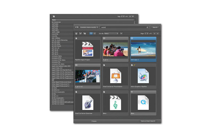Image resolution: width=213 pixels, height=139 pixels.
Task: Click the top-left icon in the back window
Action: coord(54,16)
